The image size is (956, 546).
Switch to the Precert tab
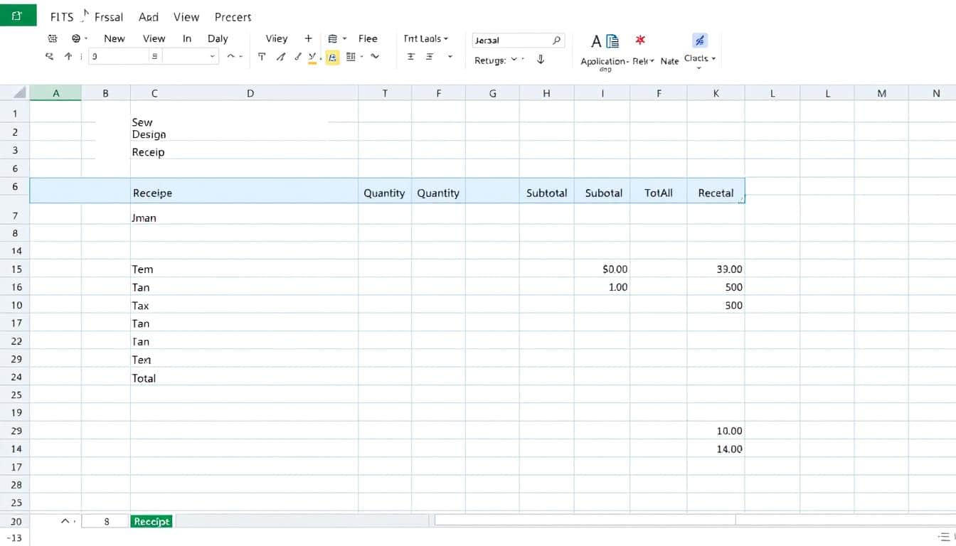(233, 17)
